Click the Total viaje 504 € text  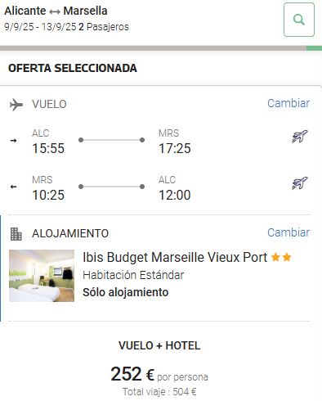(159, 392)
